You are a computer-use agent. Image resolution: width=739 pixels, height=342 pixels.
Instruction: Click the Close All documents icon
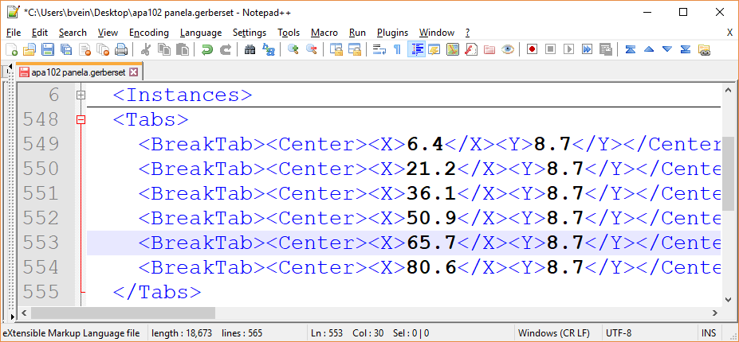[103, 49]
